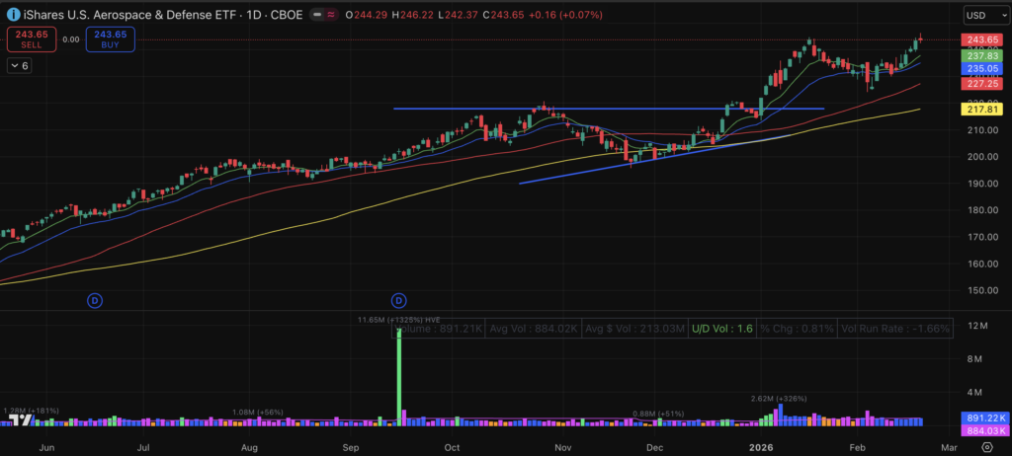Click the tall green volume spike bar
Screen dimensions: 1012x456
(400, 375)
